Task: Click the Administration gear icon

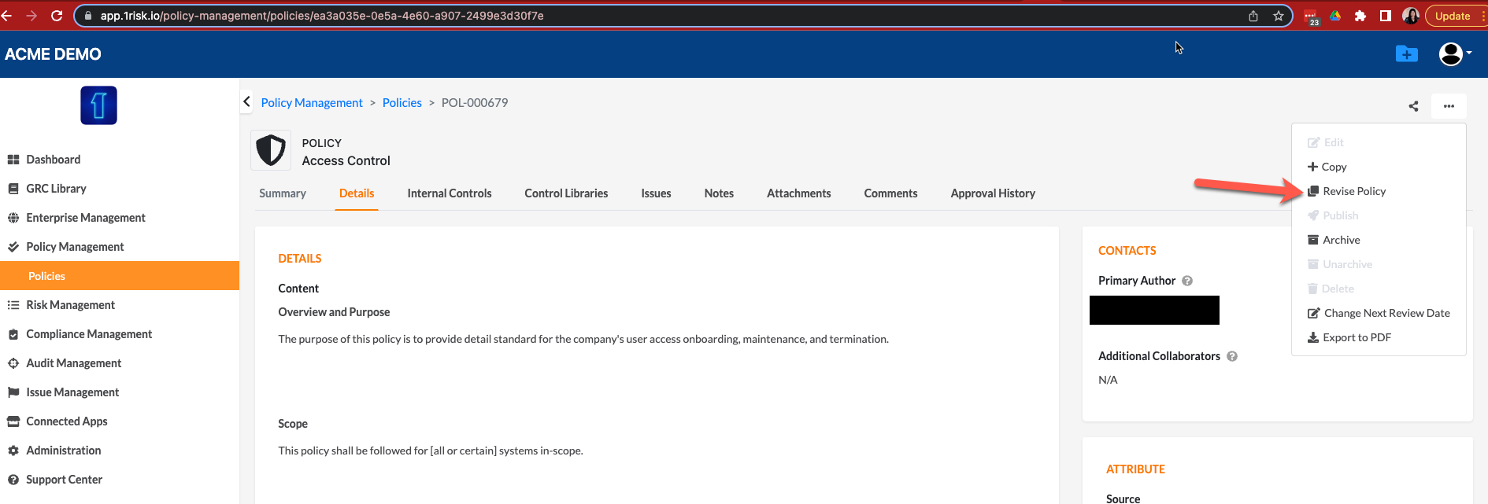Action: 13,451
